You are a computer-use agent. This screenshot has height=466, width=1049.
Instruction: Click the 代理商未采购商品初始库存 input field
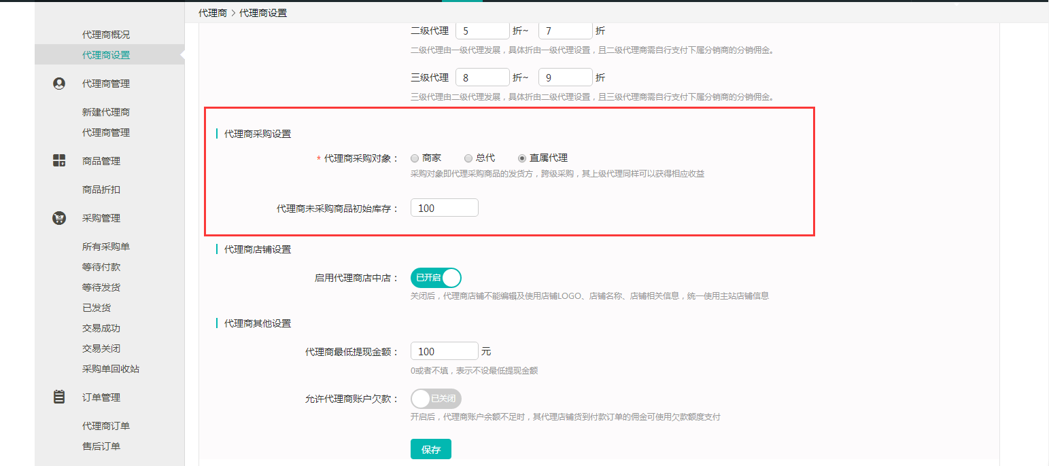pyautogui.click(x=444, y=208)
